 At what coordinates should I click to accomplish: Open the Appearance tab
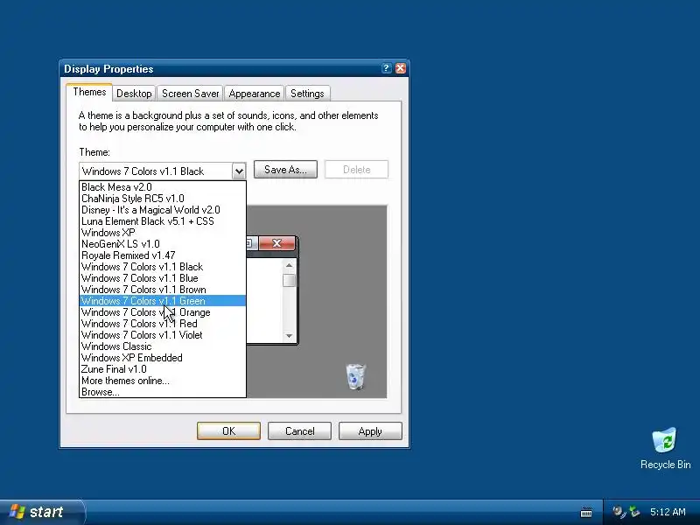pyautogui.click(x=255, y=94)
